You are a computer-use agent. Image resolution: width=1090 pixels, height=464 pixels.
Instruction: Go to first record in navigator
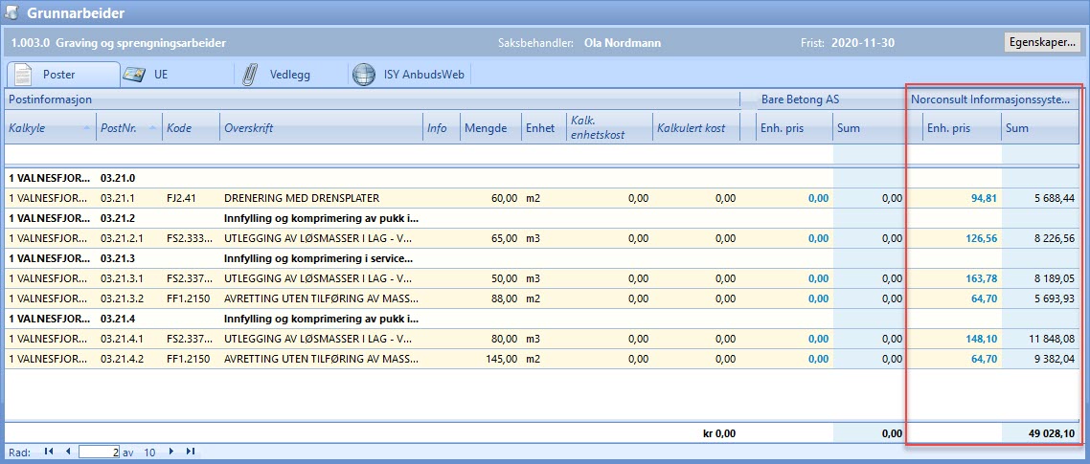click(x=49, y=452)
